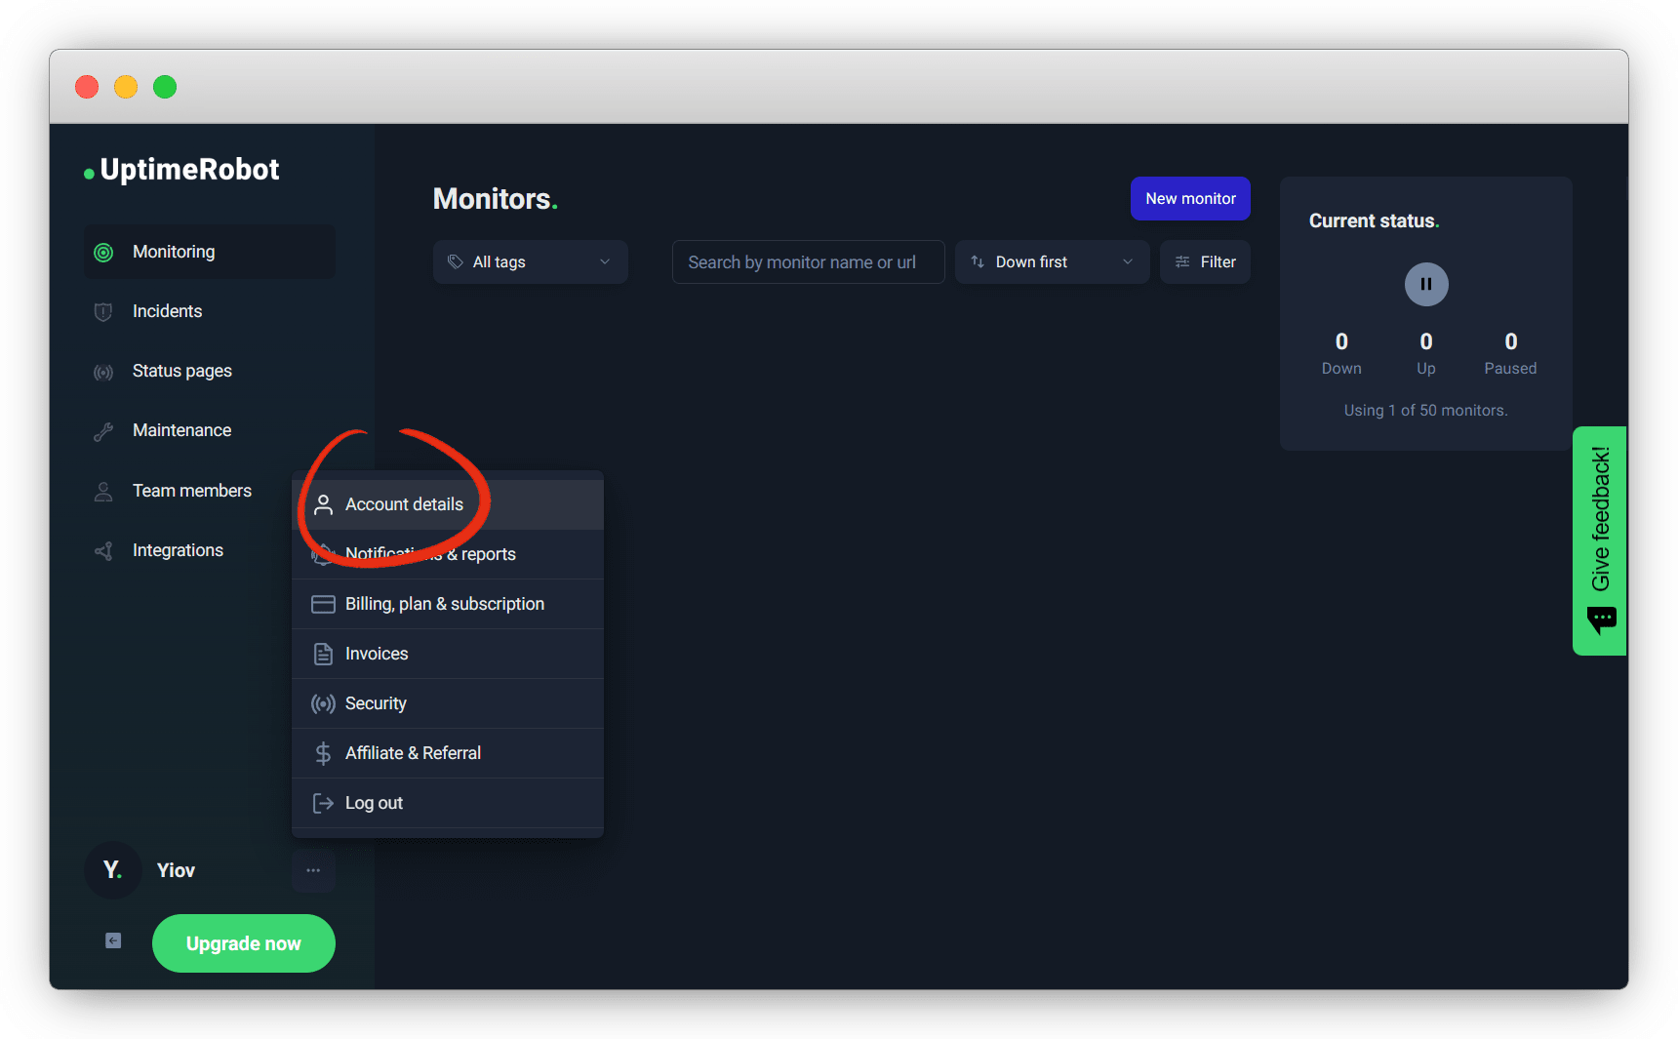Open Invoices from the account menu
The image size is (1678, 1039).
click(x=377, y=654)
